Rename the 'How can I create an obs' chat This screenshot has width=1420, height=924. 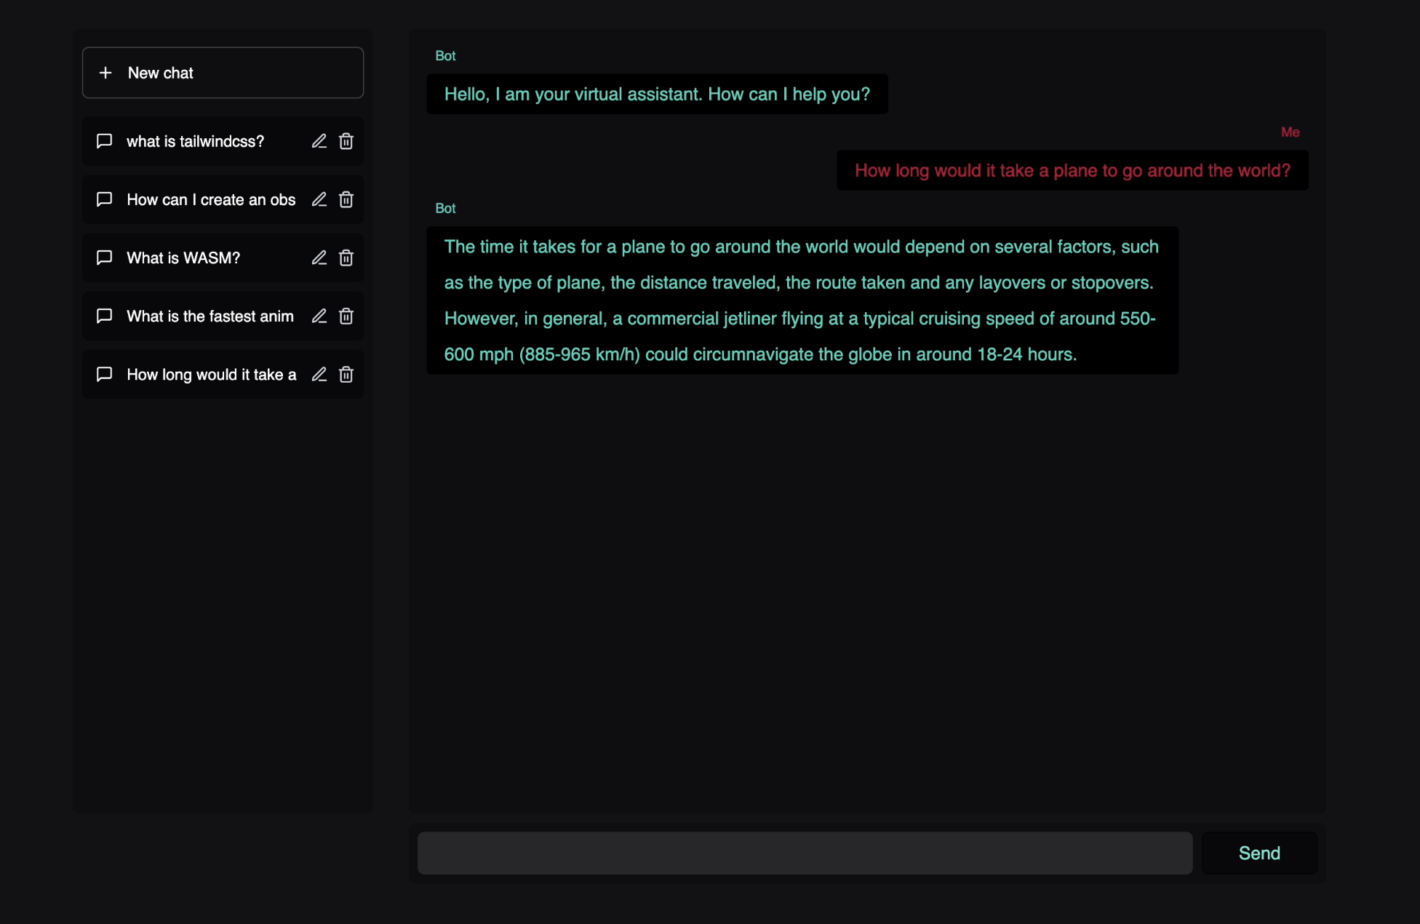pos(319,199)
